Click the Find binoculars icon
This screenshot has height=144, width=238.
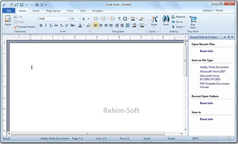click(x=166, y=19)
